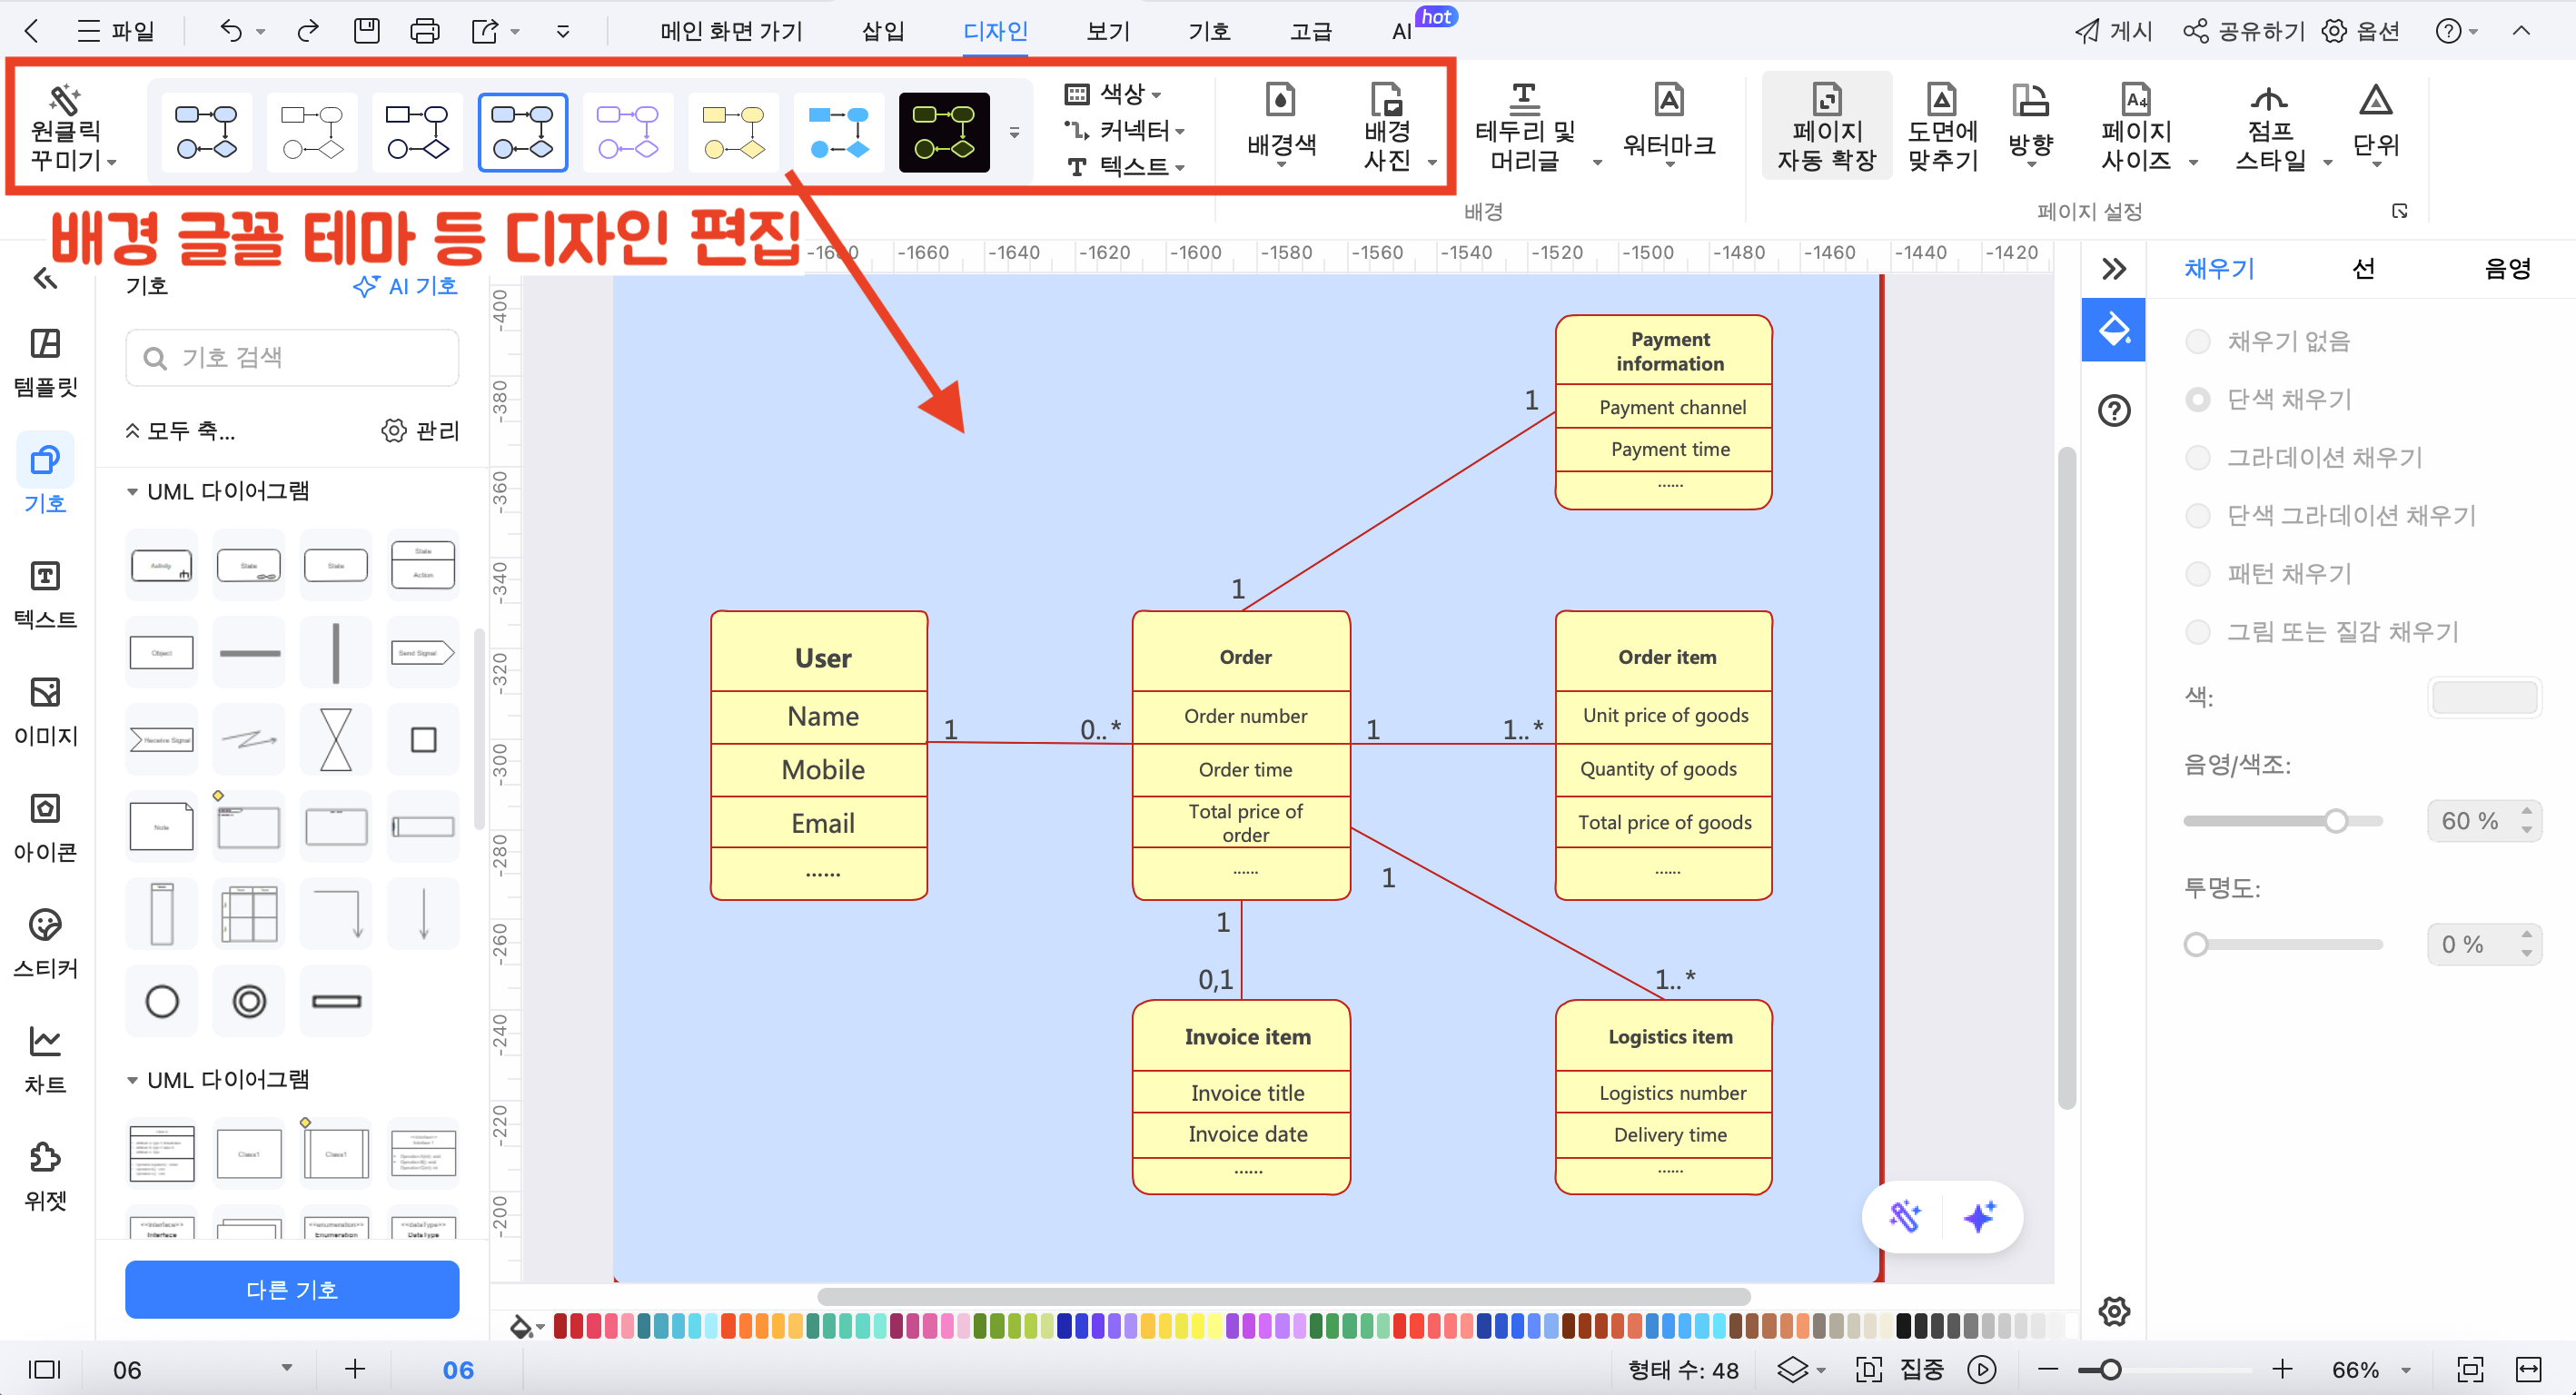Click the 관리 manage button

420,431
